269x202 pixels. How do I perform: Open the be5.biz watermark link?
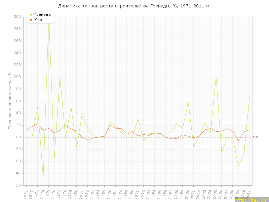tap(252, 200)
